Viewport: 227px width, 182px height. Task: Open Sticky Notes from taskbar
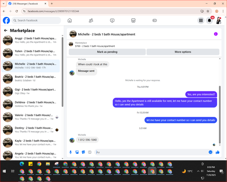click(x=30, y=164)
